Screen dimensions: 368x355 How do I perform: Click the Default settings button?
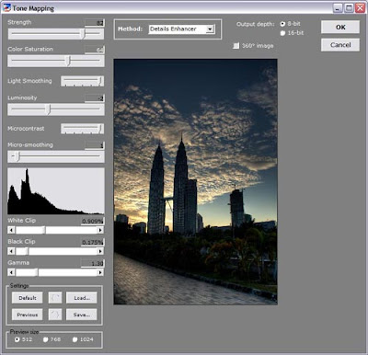[x=28, y=298]
